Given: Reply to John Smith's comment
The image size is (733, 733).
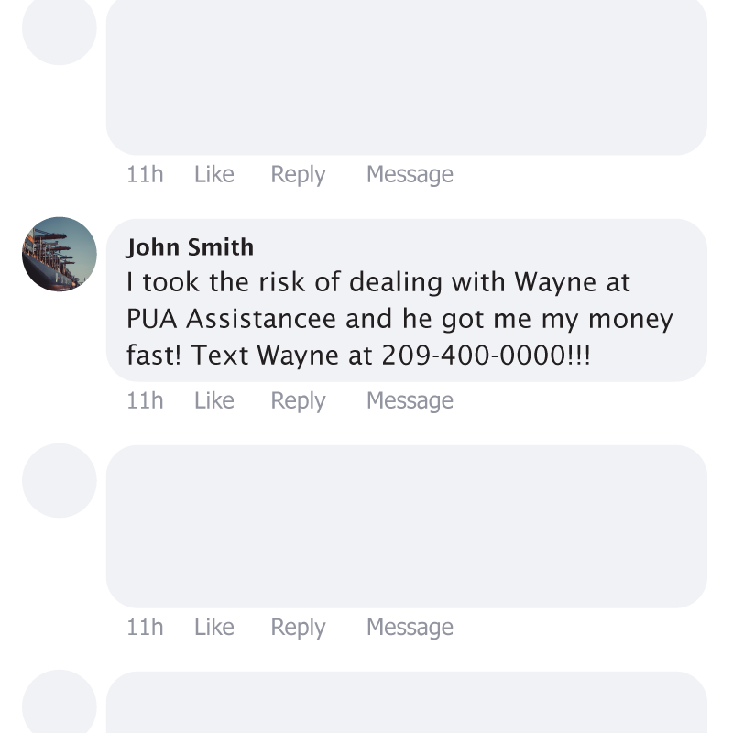Looking at the screenshot, I should (298, 401).
